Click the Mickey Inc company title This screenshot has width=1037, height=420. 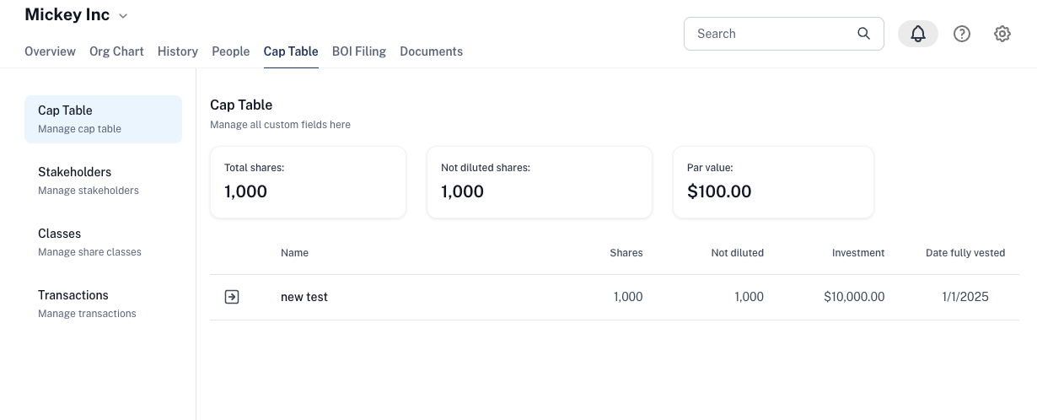[67, 15]
